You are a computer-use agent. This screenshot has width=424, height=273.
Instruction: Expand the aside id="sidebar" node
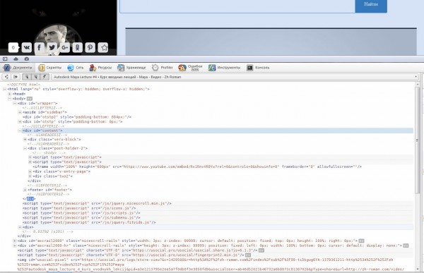20,112
